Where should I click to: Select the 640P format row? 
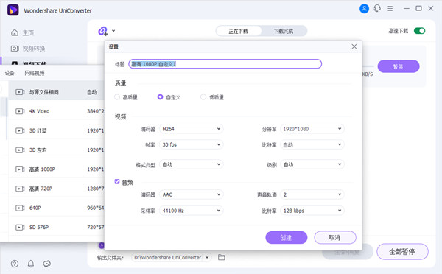[x=57, y=208]
